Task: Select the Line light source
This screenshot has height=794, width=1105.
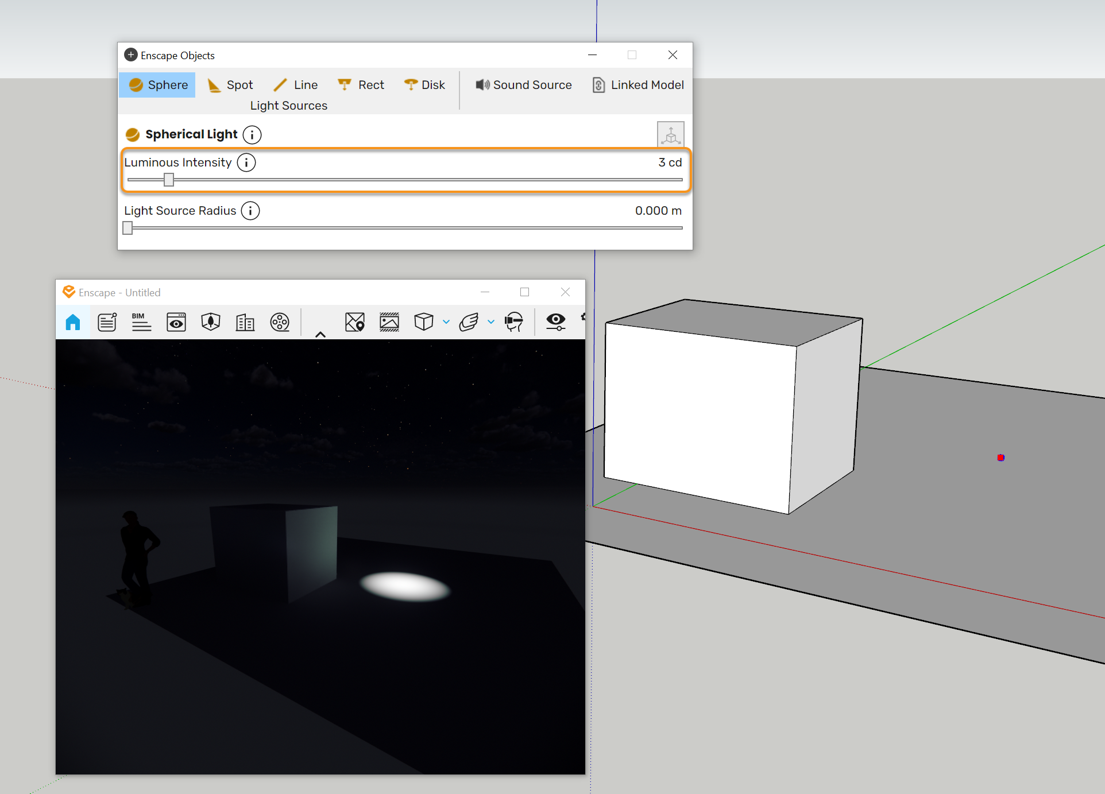Action: (x=295, y=85)
